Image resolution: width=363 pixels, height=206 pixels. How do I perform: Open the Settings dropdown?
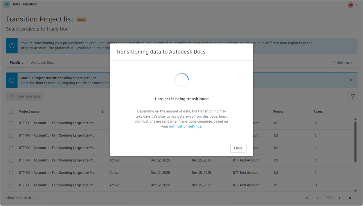click(343, 63)
